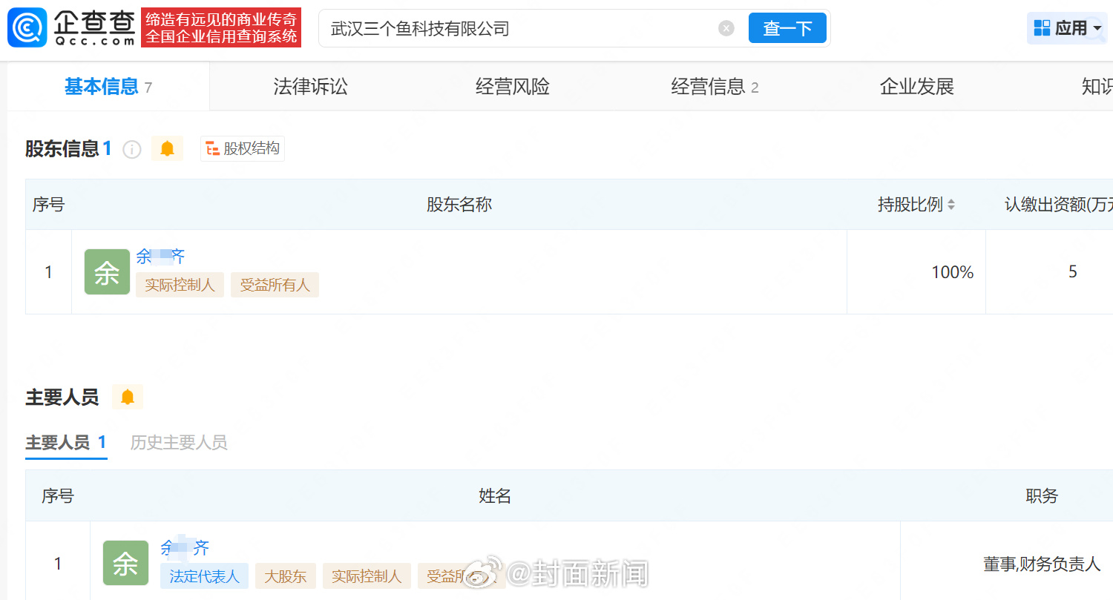This screenshot has width=1113, height=600.
Task: Select the 主要人员 1 sub-tab
Action: (x=66, y=443)
